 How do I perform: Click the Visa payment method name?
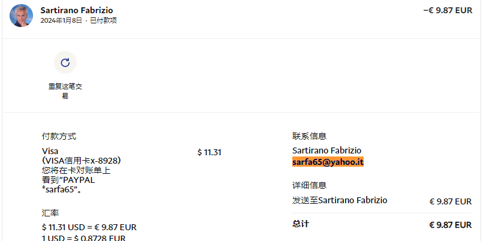pyautogui.click(x=50, y=151)
